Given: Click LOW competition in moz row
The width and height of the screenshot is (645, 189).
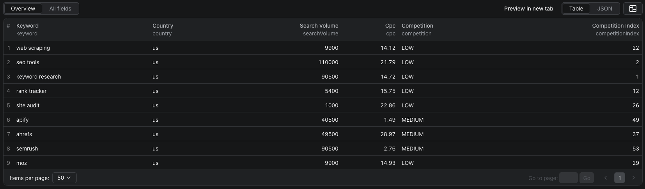Looking at the screenshot, I should coord(408,163).
